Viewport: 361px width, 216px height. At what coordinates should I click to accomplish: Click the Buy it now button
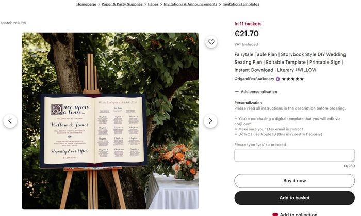point(294,181)
